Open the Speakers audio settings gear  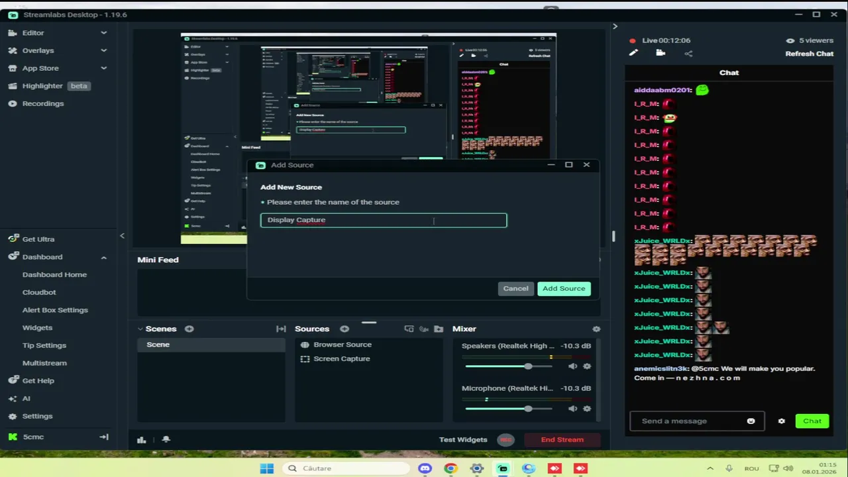[586, 366]
